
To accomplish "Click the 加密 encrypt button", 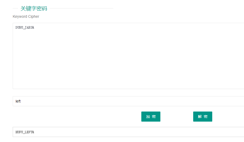I will pyautogui.click(x=151, y=117).
